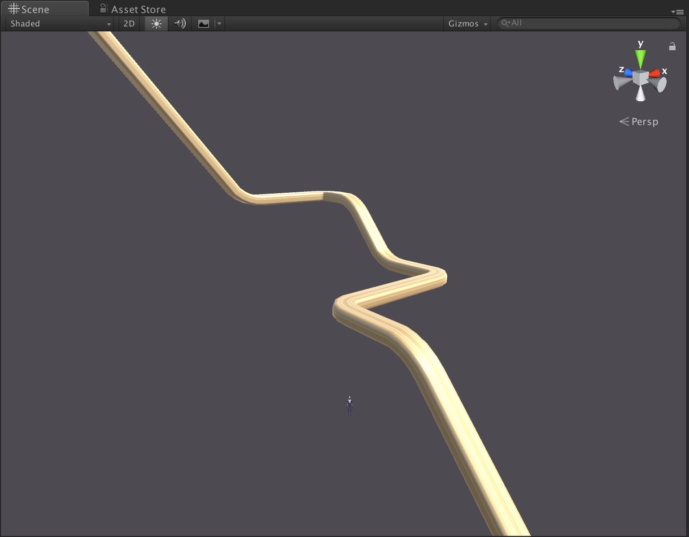Click the center cube of orientation gizmo

[x=641, y=78]
